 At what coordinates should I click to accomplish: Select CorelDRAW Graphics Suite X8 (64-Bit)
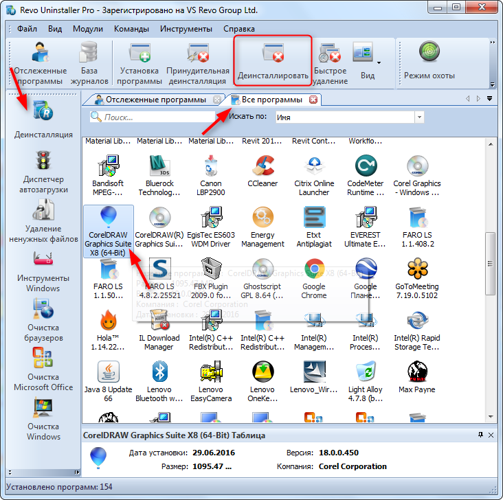(108, 231)
